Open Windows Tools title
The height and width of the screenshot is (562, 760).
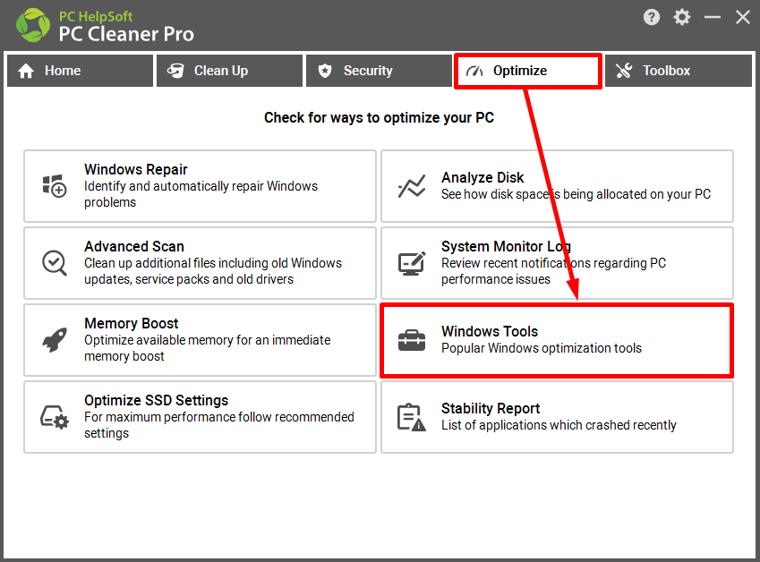click(x=490, y=331)
